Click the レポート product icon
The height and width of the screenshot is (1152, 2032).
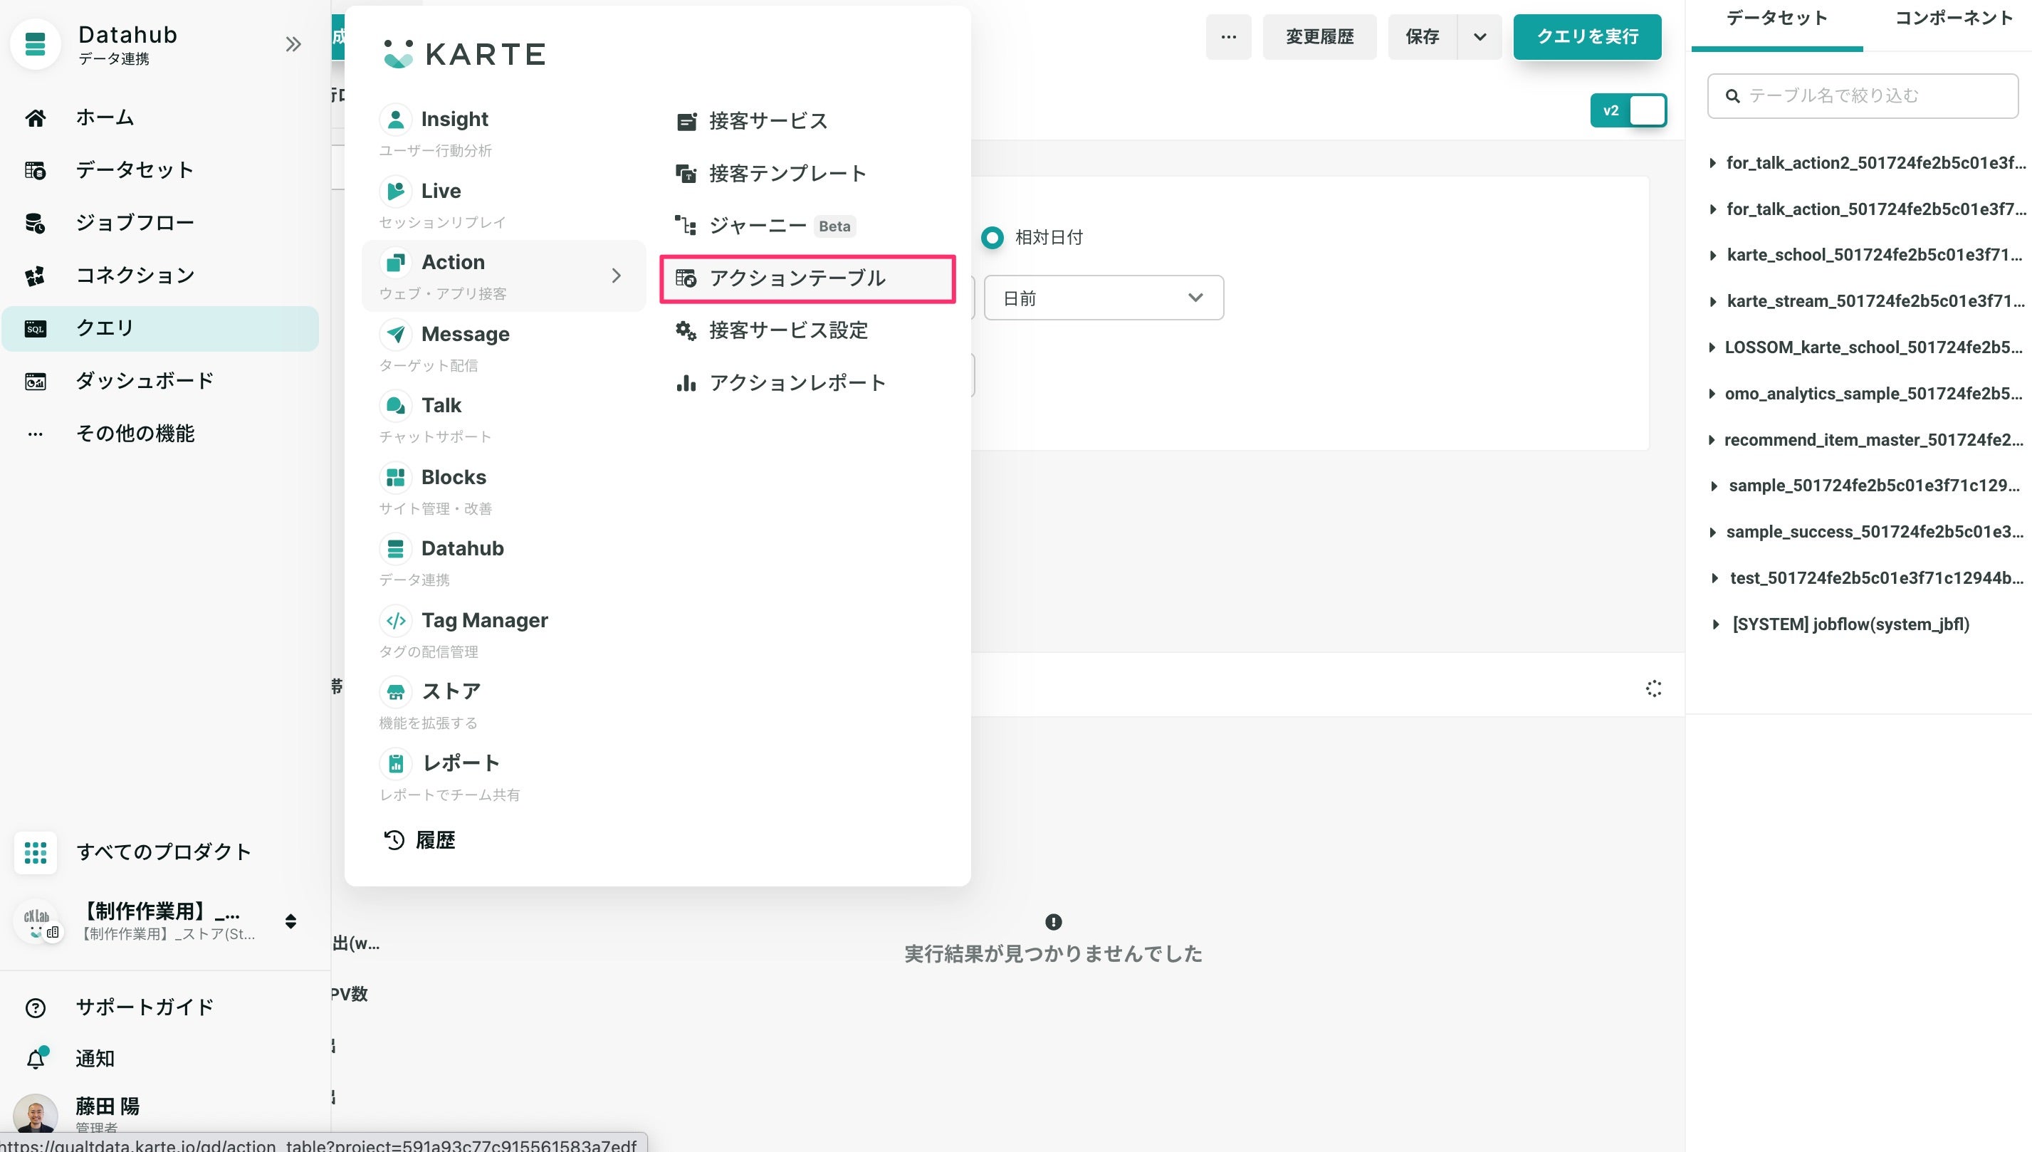coord(395,763)
